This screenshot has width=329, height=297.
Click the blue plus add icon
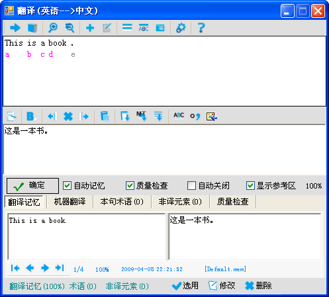tap(90, 28)
